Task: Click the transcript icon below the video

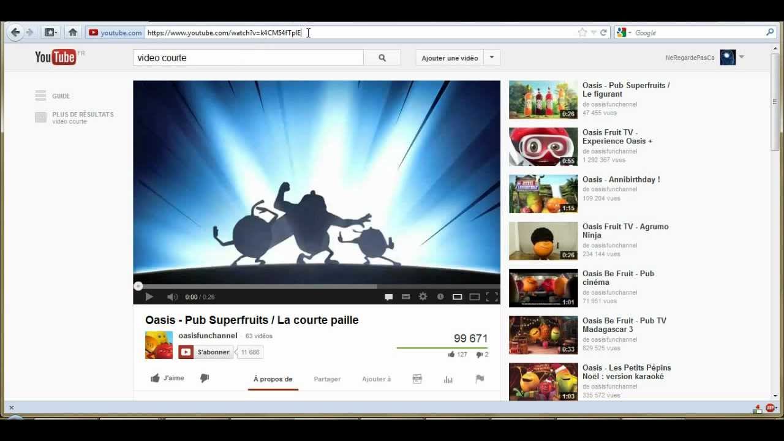Action: click(x=417, y=379)
